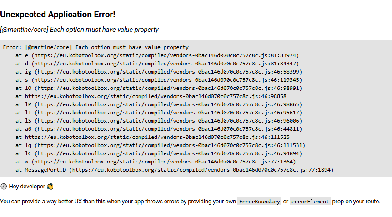Click the italic mantine/core error message
The height and width of the screenshot is (217, 392).
[x=79, y=30]
